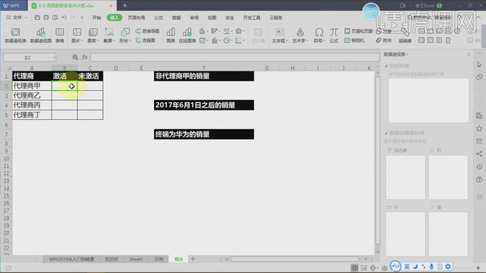Click the Save icon in quick access toolbar
The width and height of the screenshot is (486, 273).
[37, 17]
